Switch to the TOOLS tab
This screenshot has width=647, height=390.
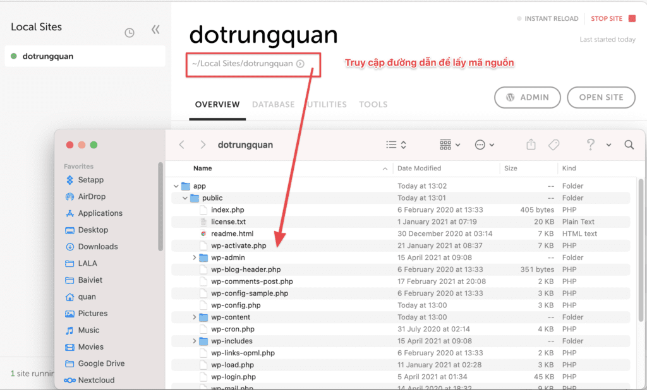(x=373, y=105)
